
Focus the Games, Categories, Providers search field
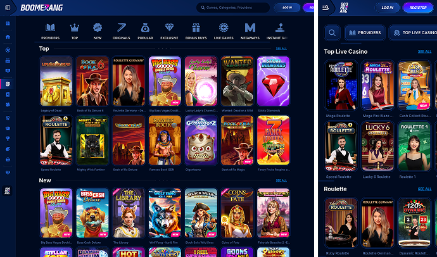[233, 8]
